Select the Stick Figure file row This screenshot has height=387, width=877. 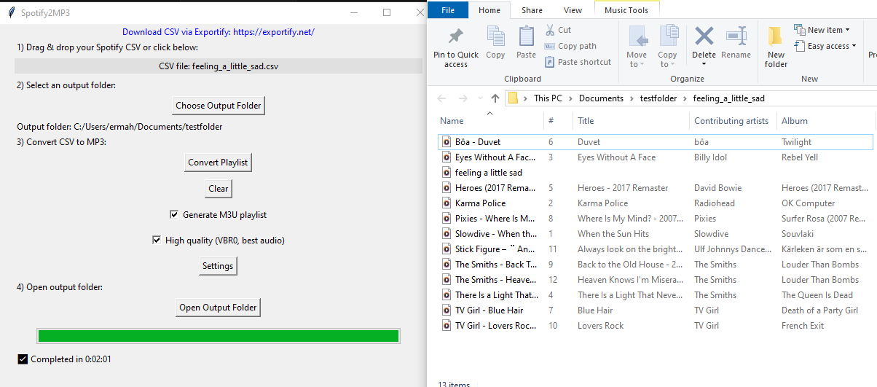(656, 249)
